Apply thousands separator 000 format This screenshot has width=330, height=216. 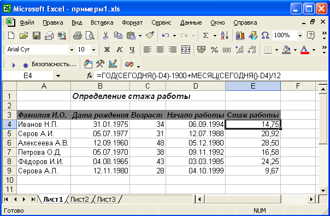click(x=227, y=50)
